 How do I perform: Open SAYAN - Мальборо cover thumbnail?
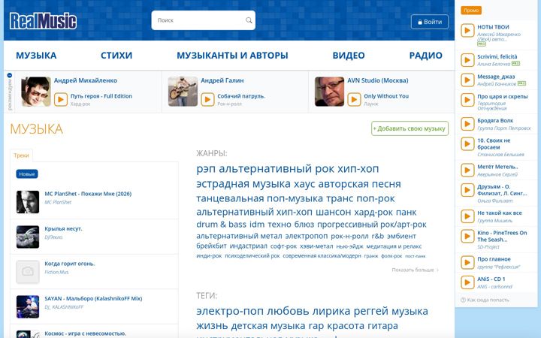[x=28, y=306]
